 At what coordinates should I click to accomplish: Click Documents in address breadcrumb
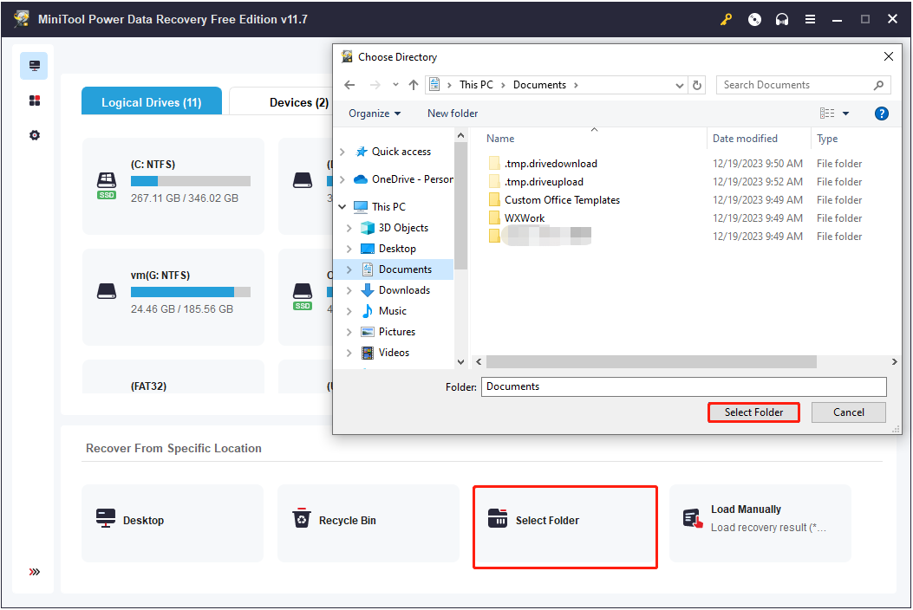click(x=539, y=84)
